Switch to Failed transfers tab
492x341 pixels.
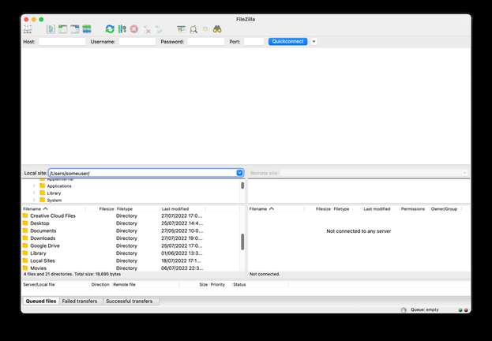[x=80, y=302]
